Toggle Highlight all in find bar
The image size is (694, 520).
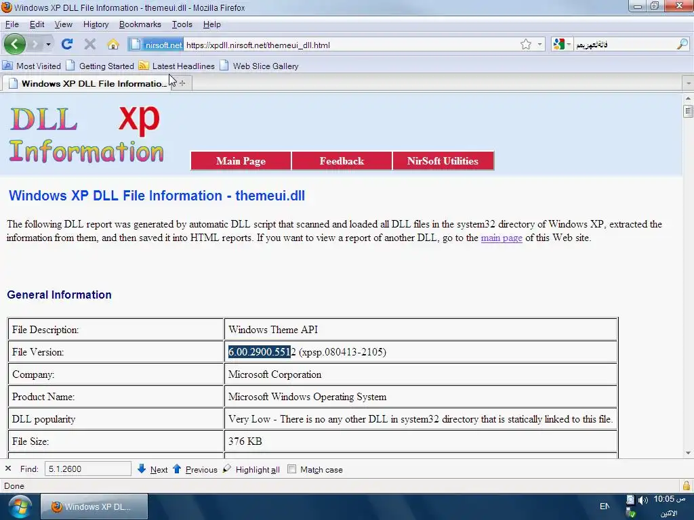tap(251, 469)
